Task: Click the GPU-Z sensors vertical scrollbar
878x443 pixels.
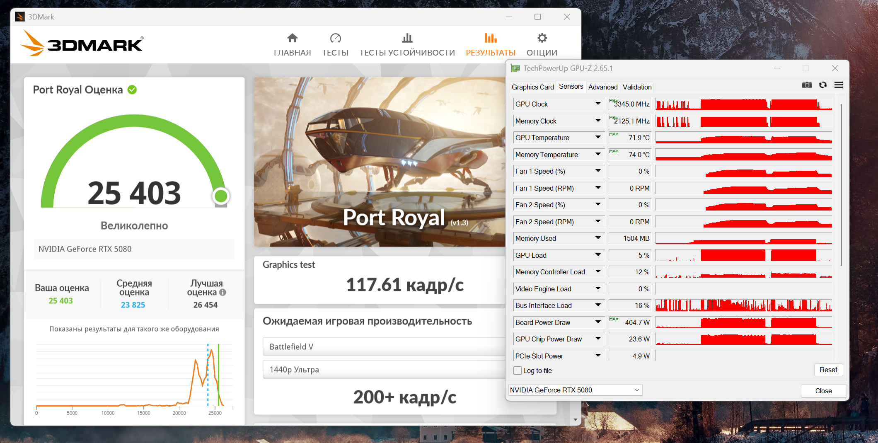Action: [841, 184]
